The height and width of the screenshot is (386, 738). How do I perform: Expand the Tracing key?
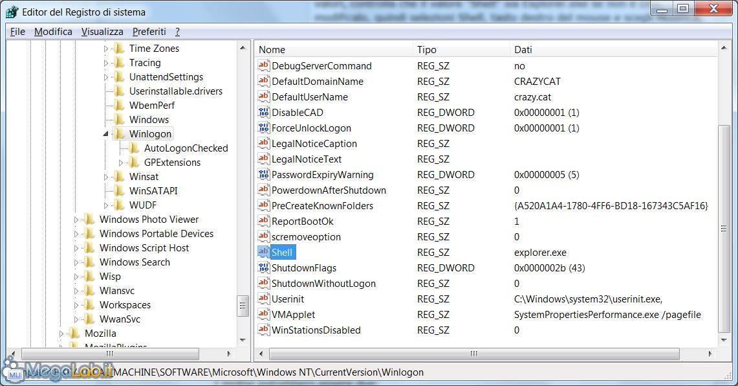coord(106,63)
